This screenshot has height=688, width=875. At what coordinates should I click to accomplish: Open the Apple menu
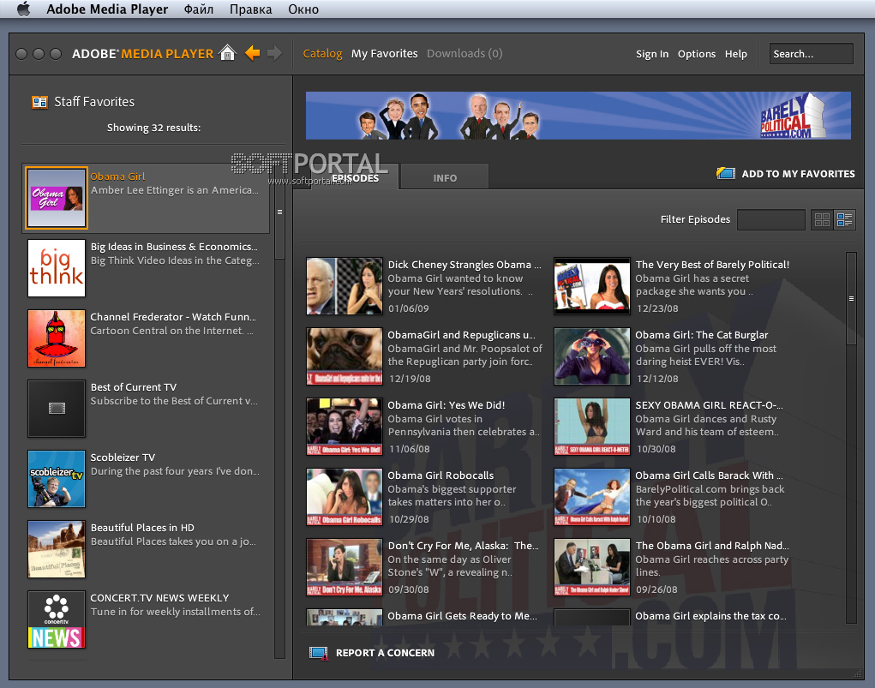[23, 9]
